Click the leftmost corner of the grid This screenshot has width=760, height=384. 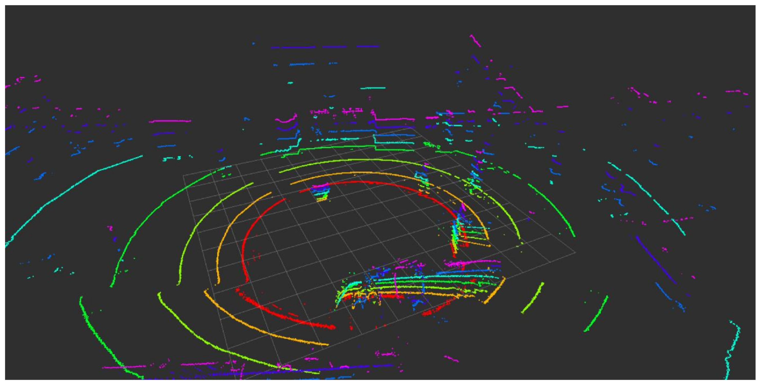coord(184,176)
